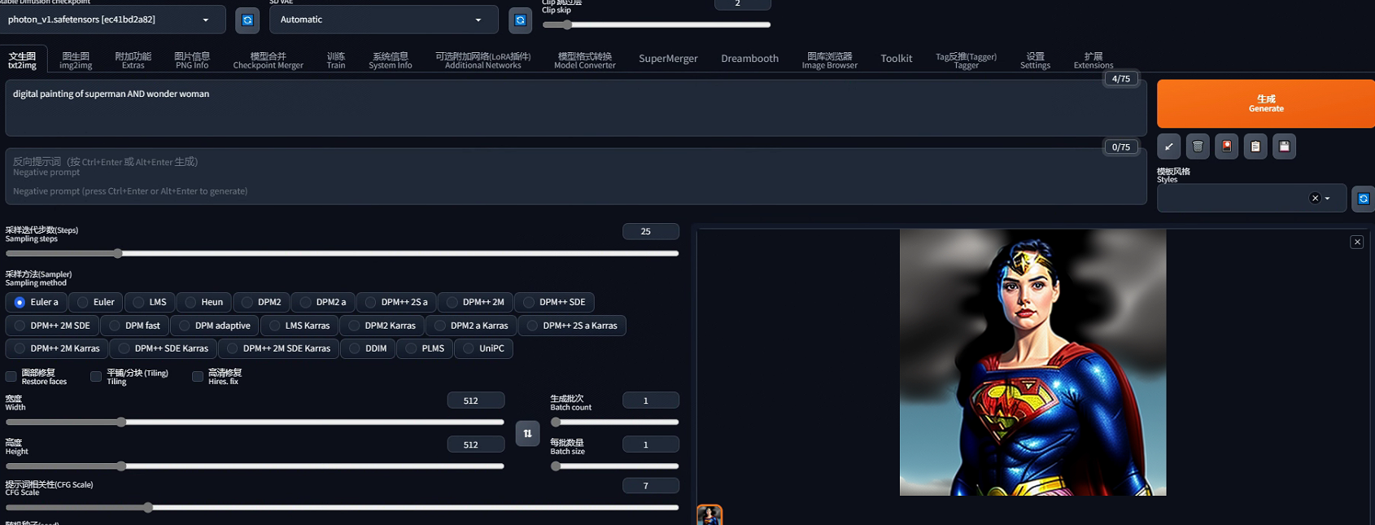The image size is (1375, 525).
Task: Click the generated Superman Wonder Woman image
Action: (1032, 362)
